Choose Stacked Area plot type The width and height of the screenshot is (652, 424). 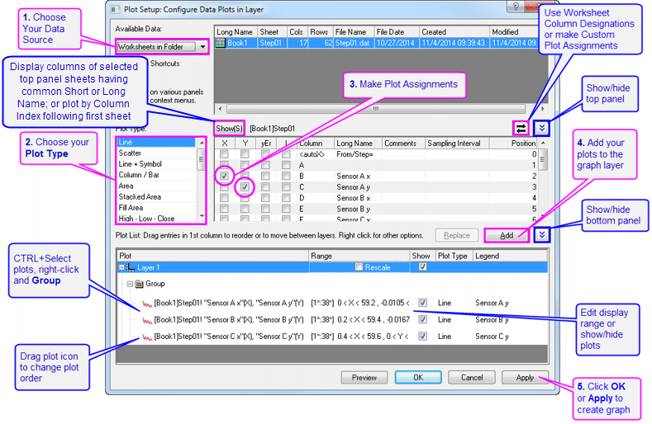140,197
